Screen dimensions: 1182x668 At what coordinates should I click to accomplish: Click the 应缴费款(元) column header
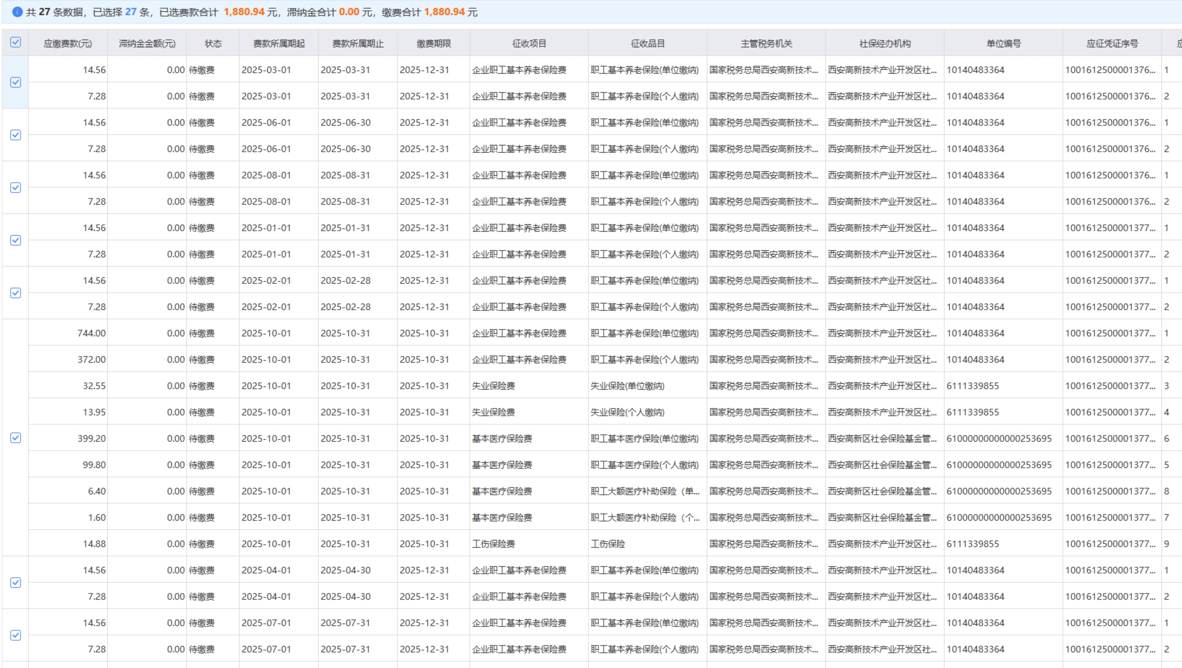coord(68,43)
